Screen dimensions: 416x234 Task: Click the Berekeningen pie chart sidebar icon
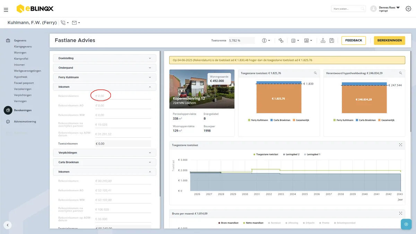coord(8,110)
